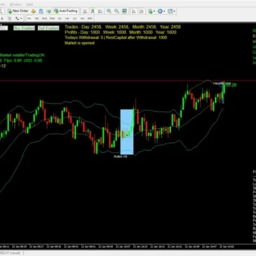Screen dimensions: 256x256
Task: Switch chart to candlesticks style
Action: [x=93, y=11]
